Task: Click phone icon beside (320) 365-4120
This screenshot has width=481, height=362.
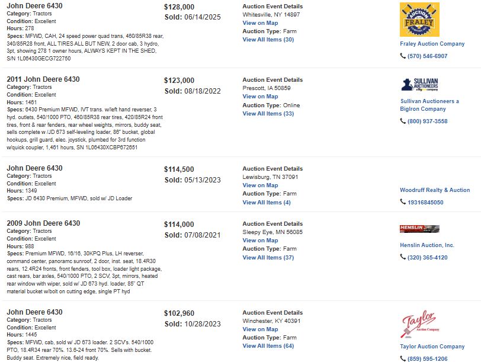Action: (403, 257)
